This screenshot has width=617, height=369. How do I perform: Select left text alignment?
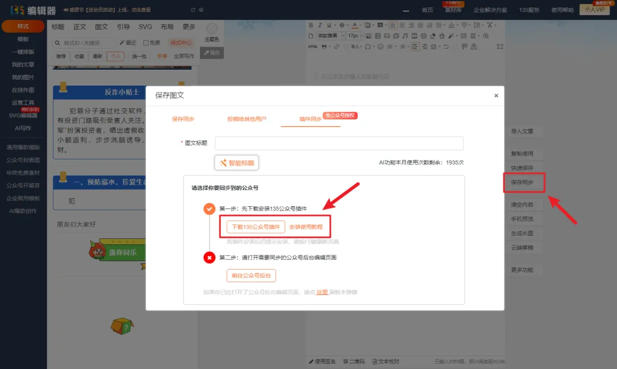click(392, 25)
